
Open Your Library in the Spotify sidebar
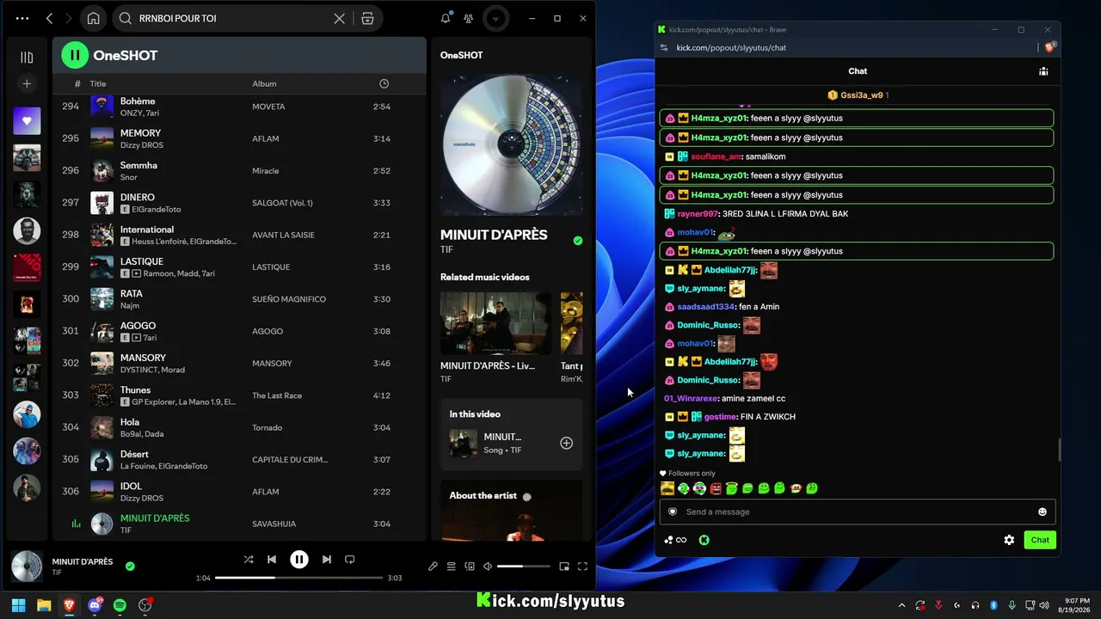point(27,58)
